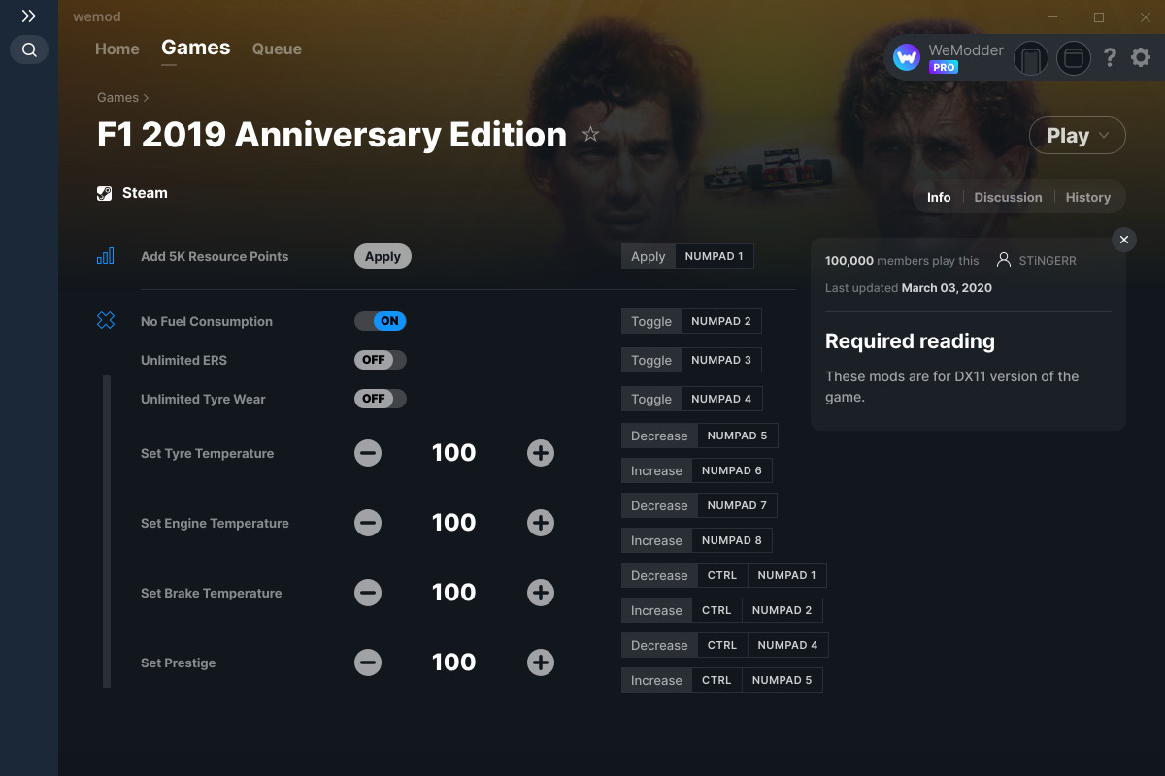
Task: Decrease Set Prestige with minus icon
Action: [x=368, y=663]
